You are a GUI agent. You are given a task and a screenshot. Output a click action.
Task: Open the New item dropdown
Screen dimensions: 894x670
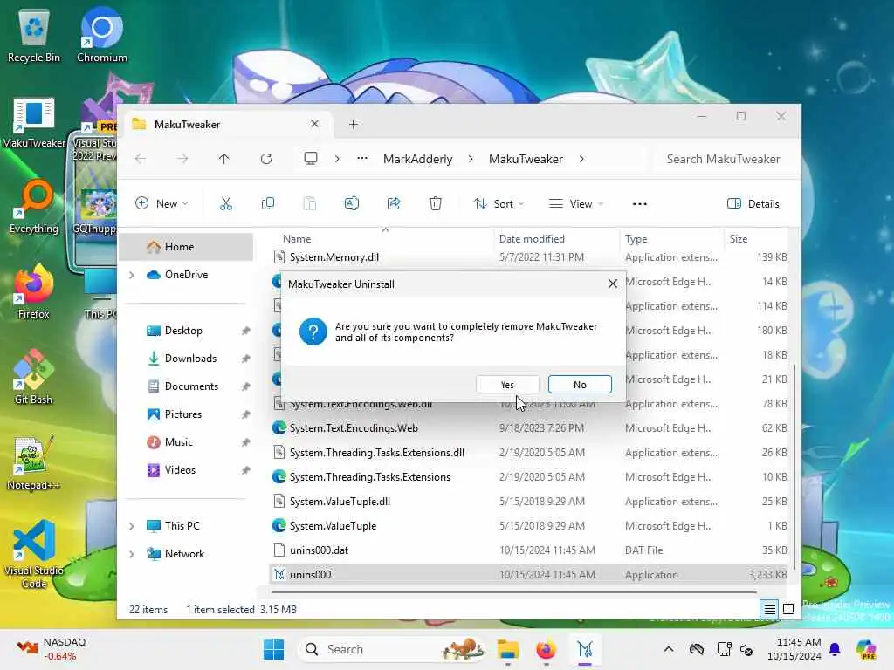tap(162, 203)
